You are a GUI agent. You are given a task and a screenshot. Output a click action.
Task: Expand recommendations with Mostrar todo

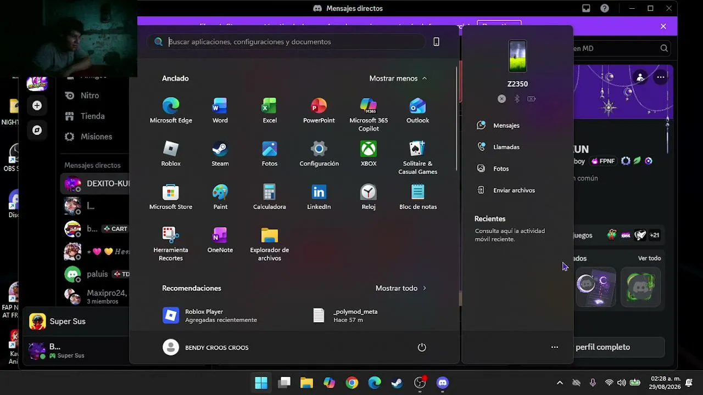pyautogui.click(x=401, y=288)
